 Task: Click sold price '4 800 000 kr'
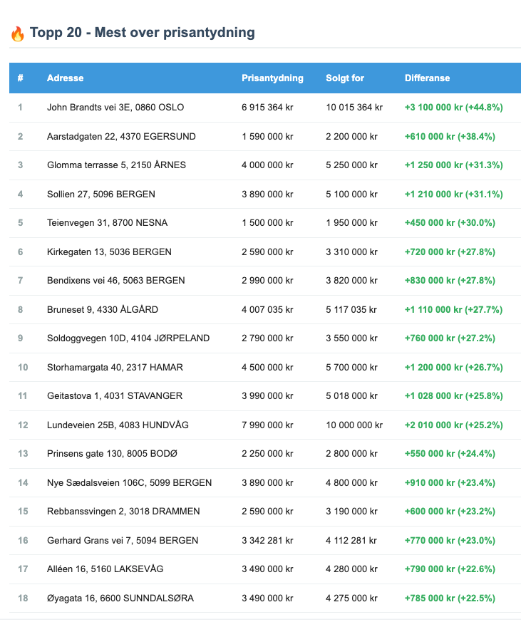click(351, 483)
